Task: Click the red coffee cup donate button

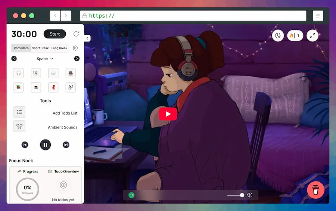Action: coord(315,190)
